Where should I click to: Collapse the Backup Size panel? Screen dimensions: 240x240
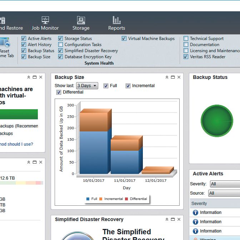click(x=167, y=77)
